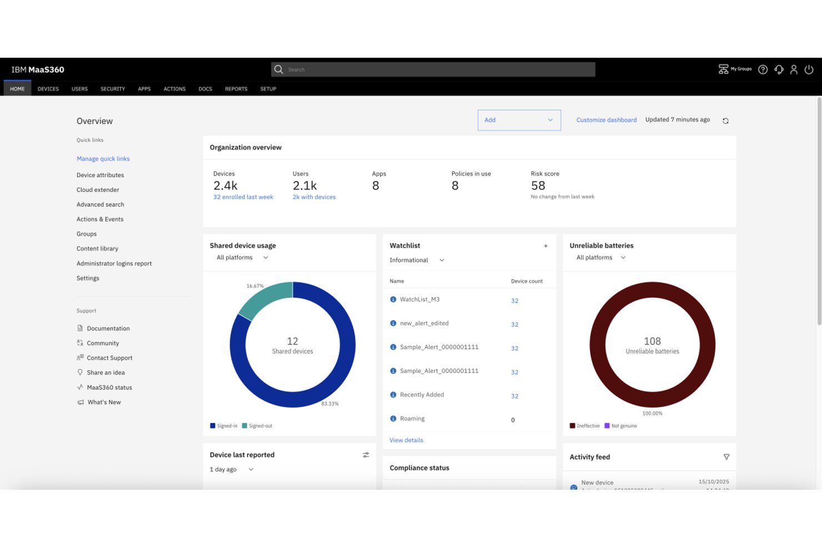Open Actions & Events quick link
Viewport: 822px width, 548px height.
tap(100, 219)
